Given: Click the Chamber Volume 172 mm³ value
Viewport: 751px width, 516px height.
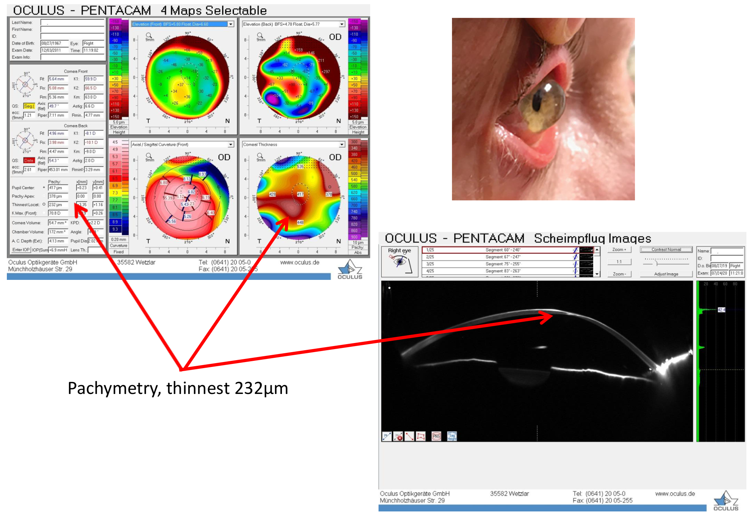Looking at the screenshot, I should [57, 232].
